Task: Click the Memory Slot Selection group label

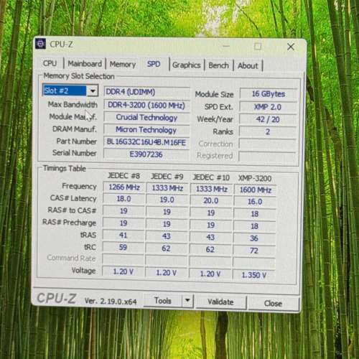Action: coord(79,76)
